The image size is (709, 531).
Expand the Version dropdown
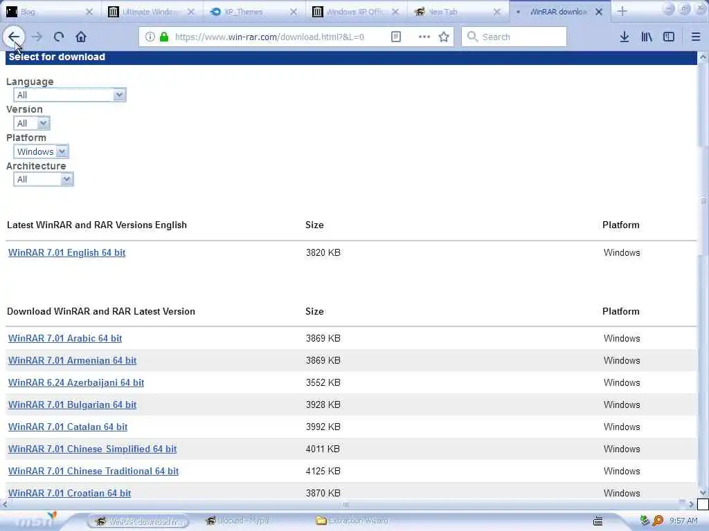pos(32,123)
